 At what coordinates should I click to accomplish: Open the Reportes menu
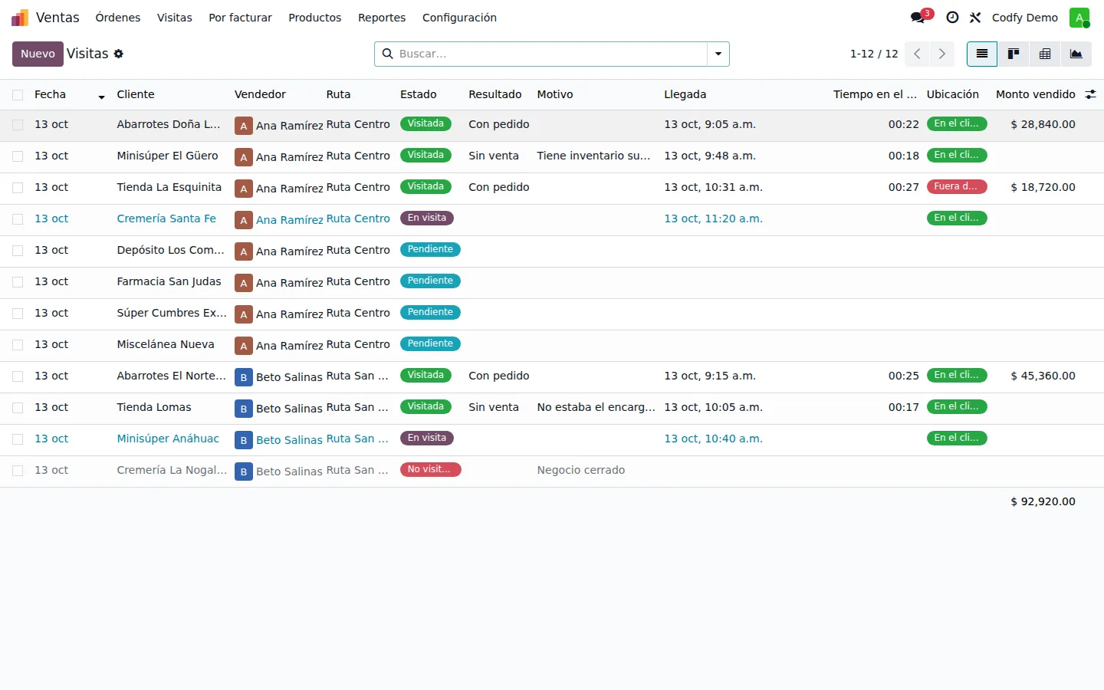point(382,18)
